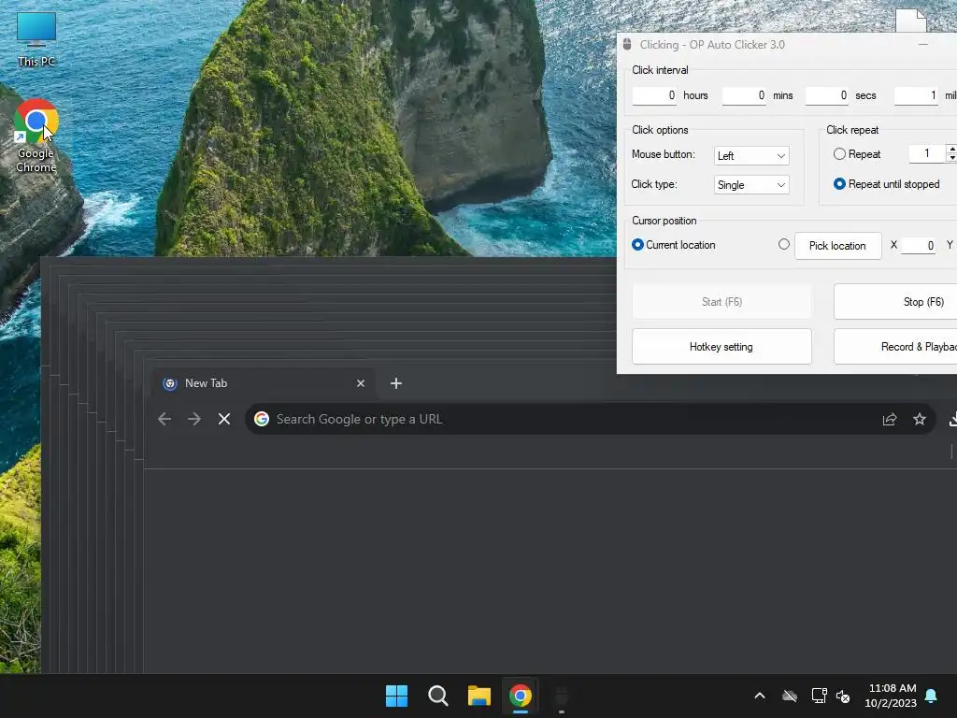Open the network status tray icon
The width and height of the screenshot is (957, 718).
tap(819, 696)
